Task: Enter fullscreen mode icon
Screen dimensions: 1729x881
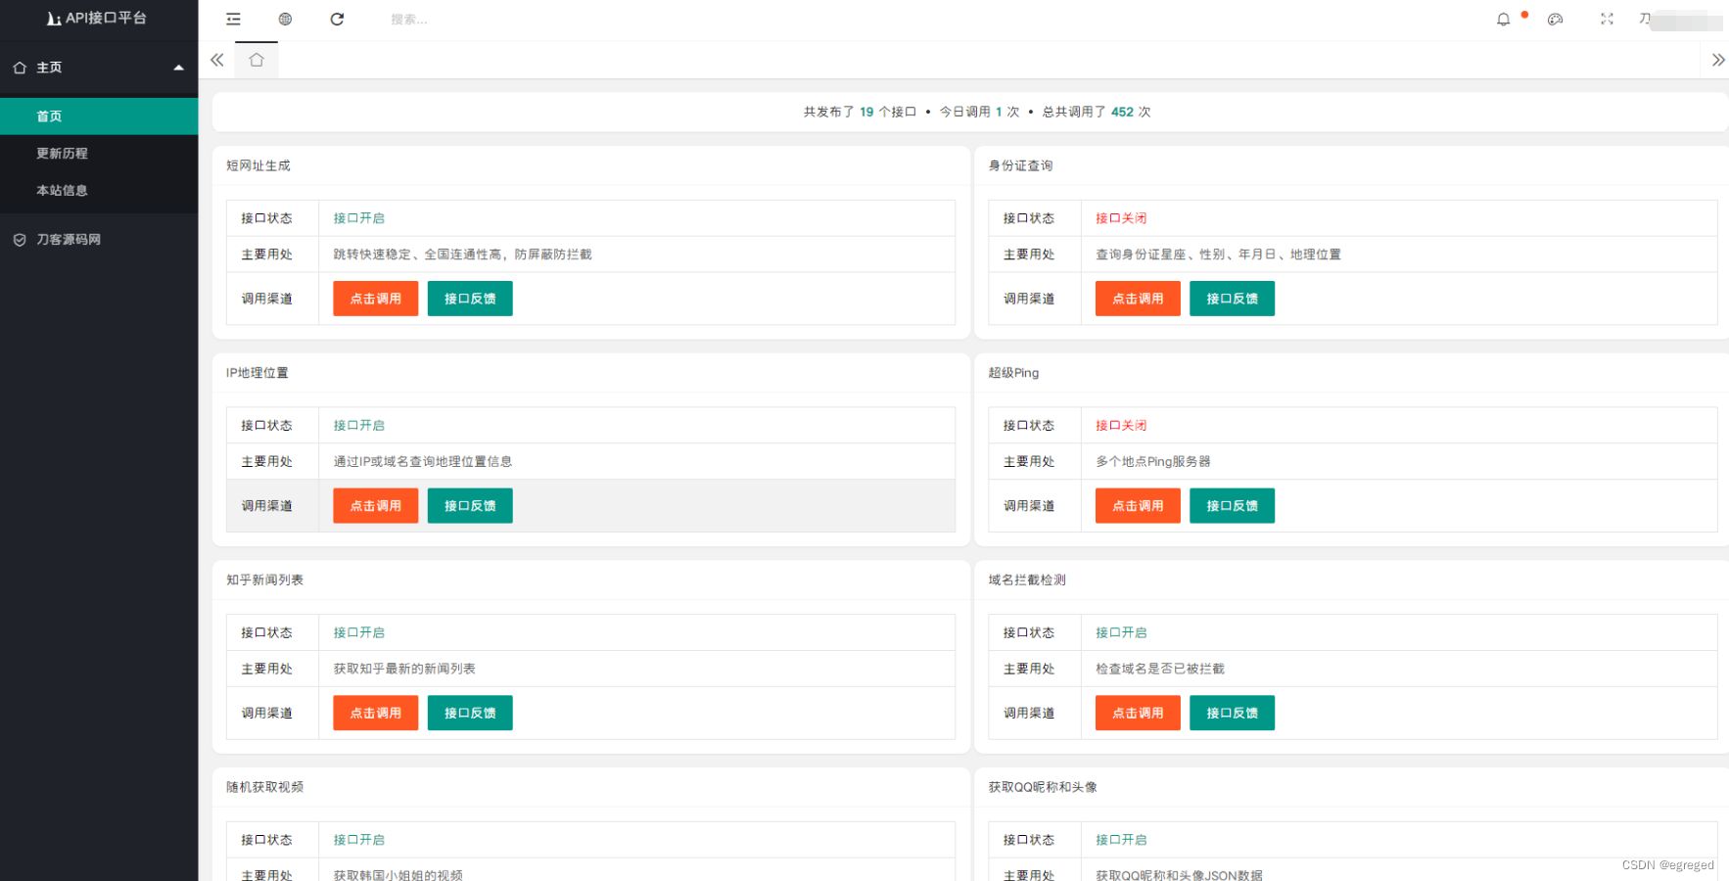Action: pos(1607,20)
